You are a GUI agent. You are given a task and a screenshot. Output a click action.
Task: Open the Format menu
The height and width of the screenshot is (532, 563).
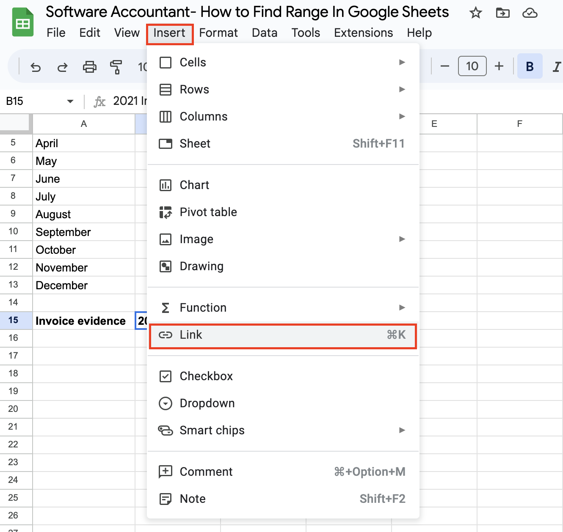click(x=218, y=33)
